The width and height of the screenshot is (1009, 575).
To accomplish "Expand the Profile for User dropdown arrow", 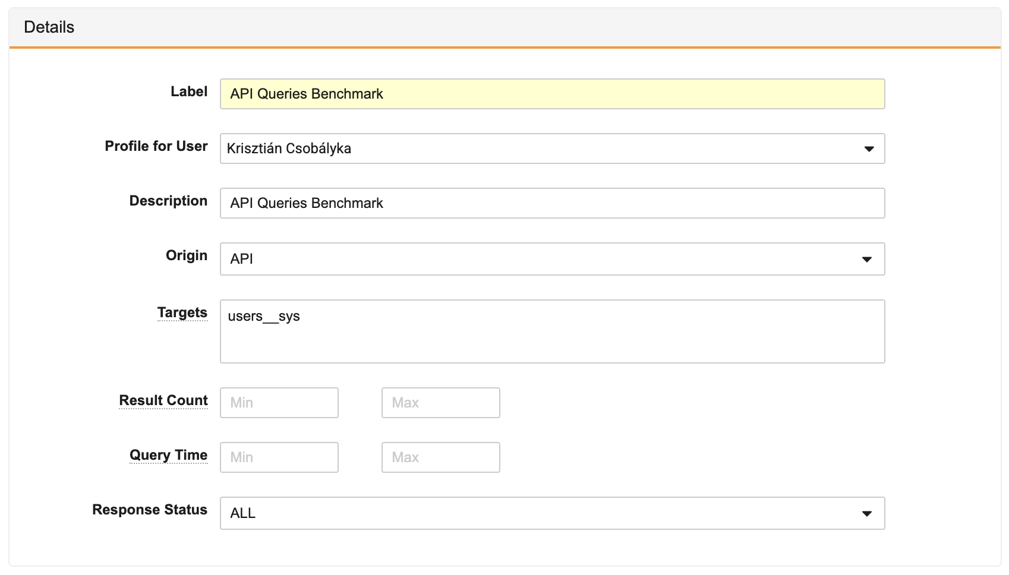I will (869, 149).
